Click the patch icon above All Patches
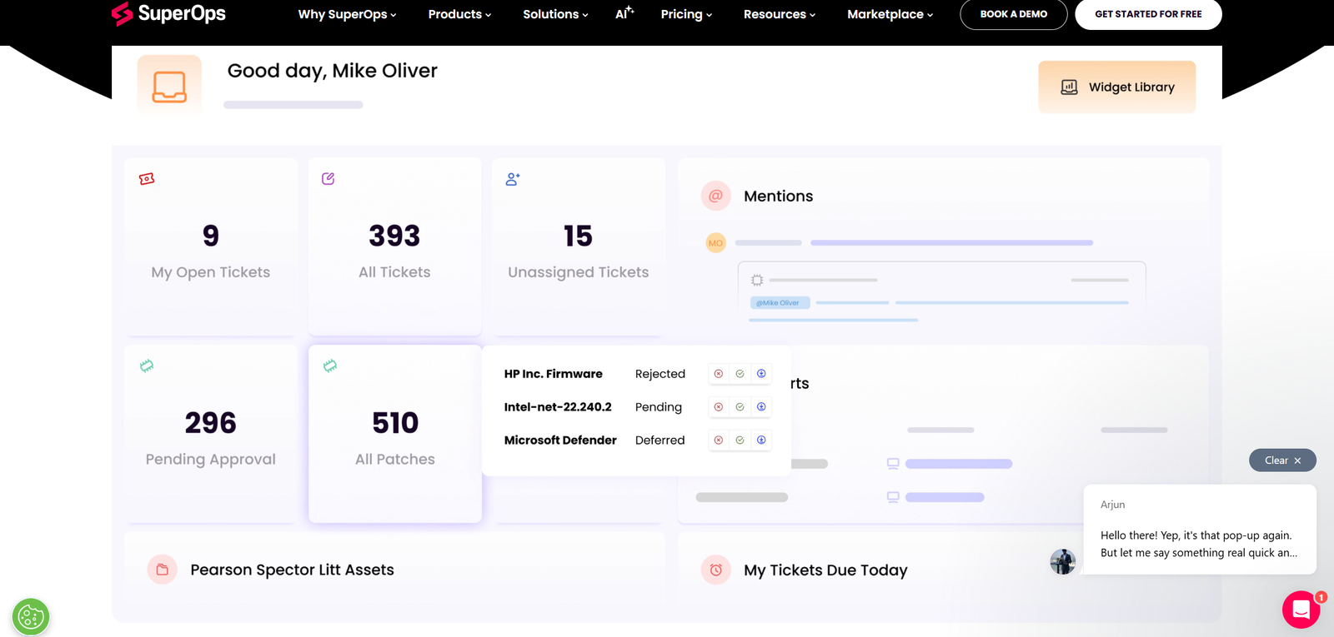 pyautogui.click(x=330, y=366)
